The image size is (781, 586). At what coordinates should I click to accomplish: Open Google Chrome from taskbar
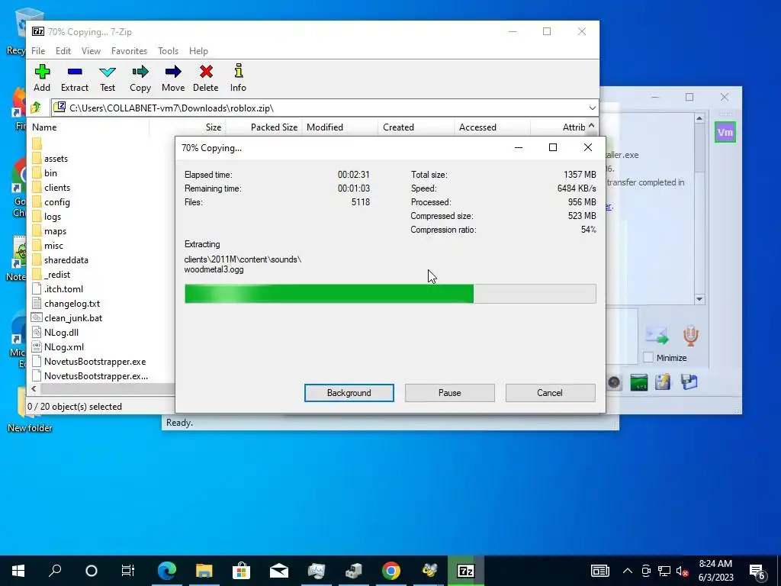pos(391,571)
